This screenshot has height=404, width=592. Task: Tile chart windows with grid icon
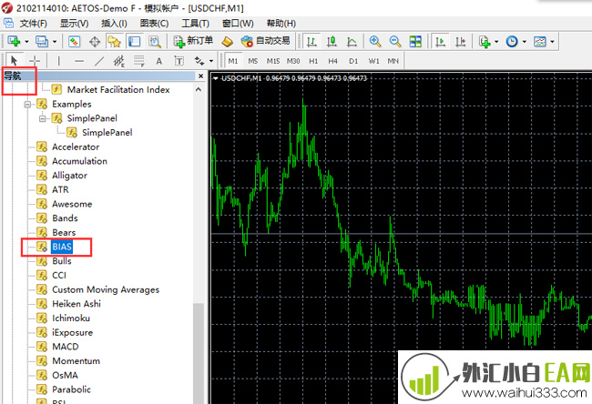click(x=415, y=41)
